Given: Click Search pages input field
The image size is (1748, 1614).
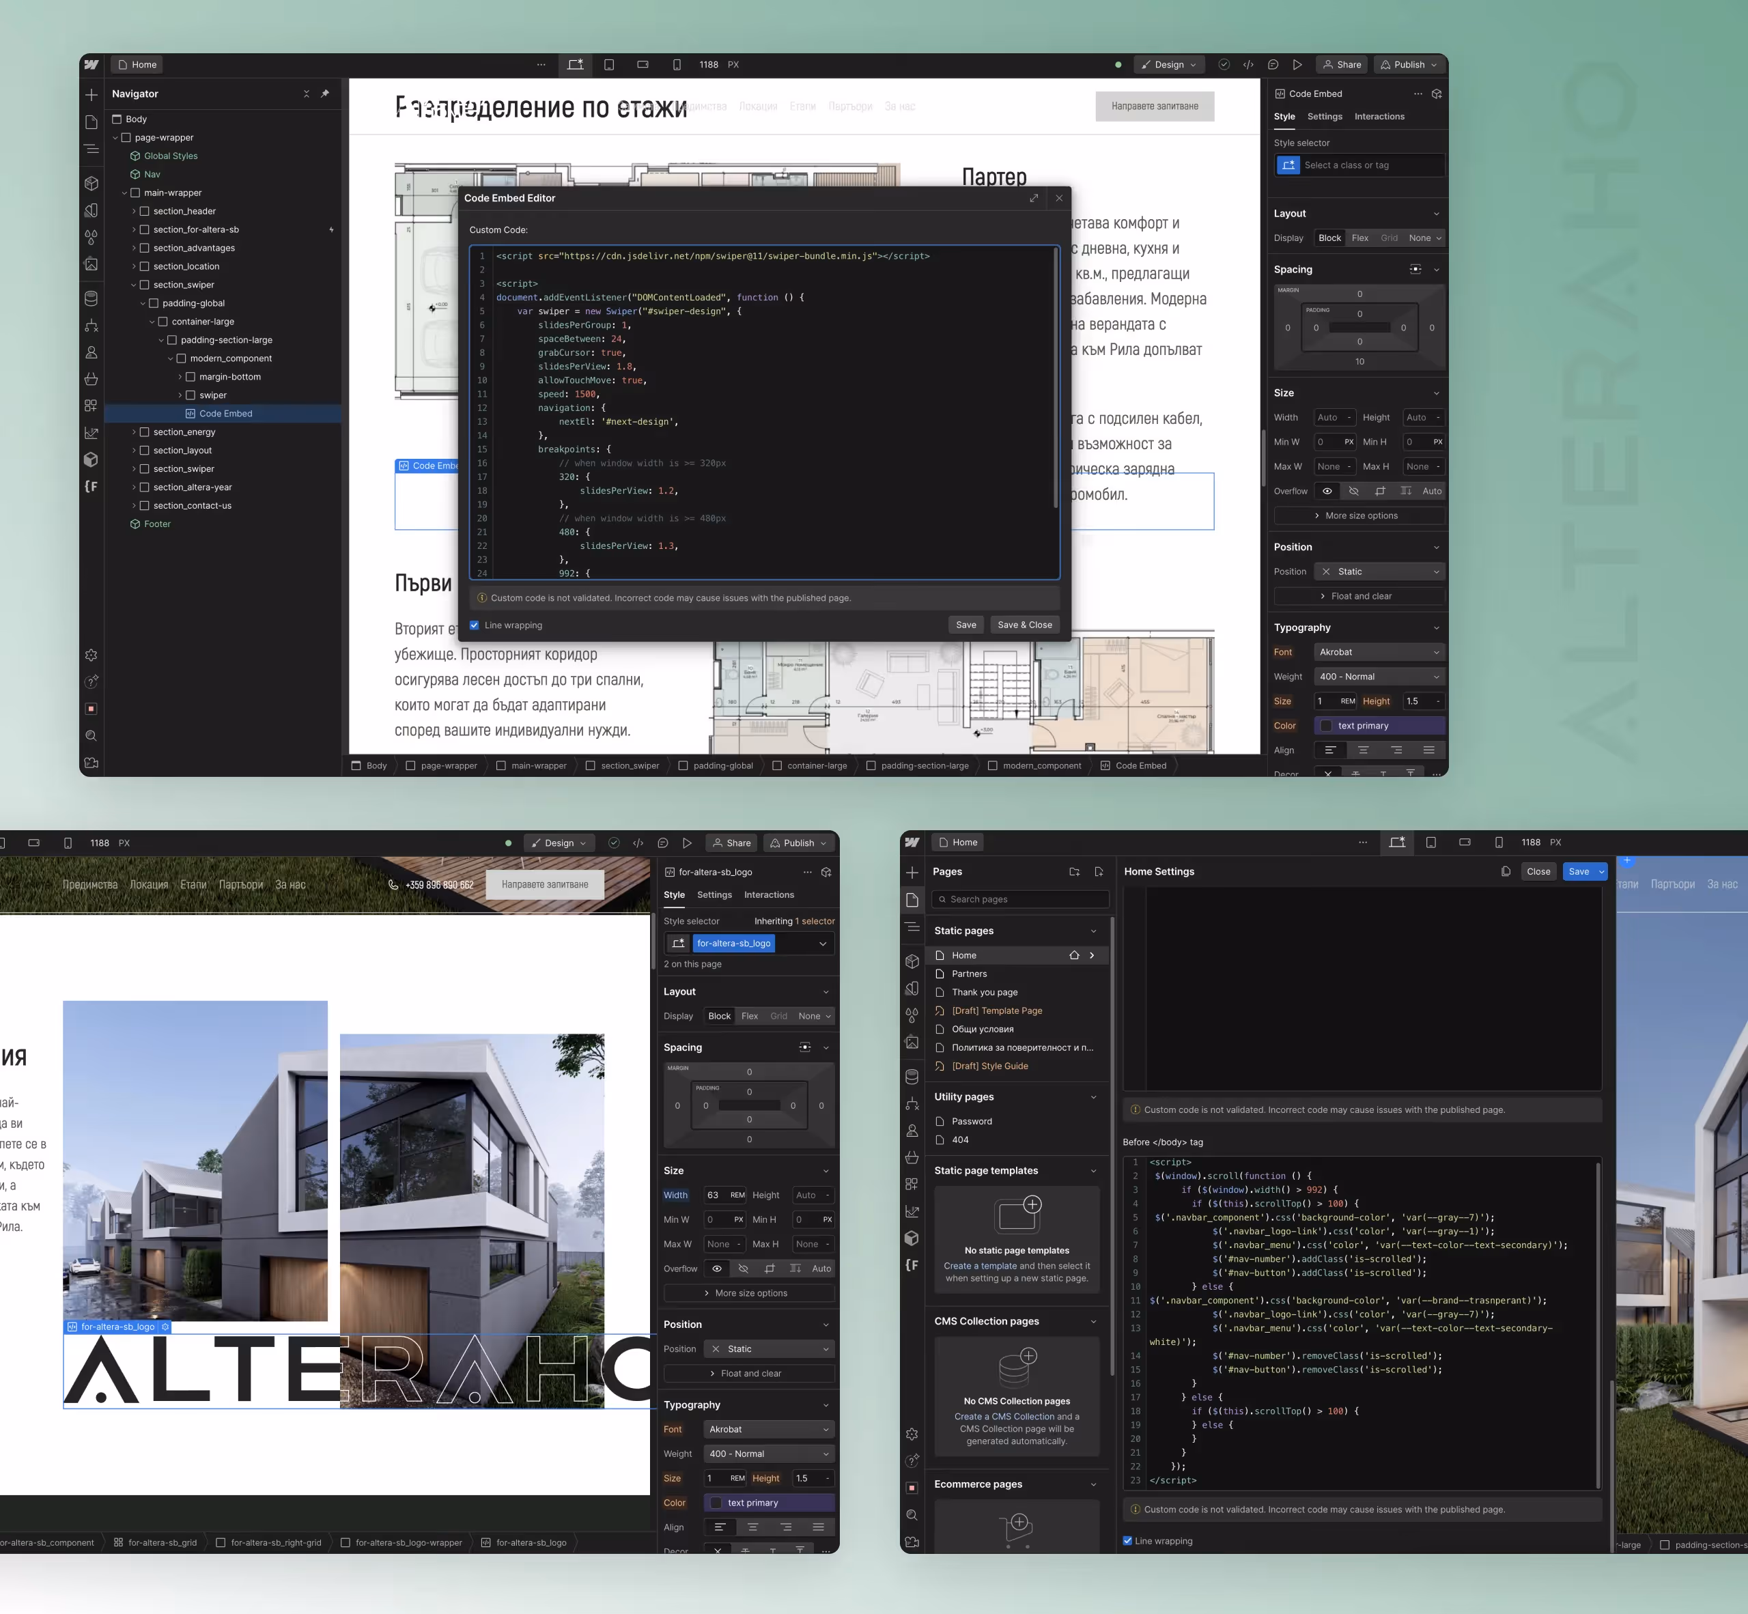Looking at the screenshot, I should point(1020,898).
